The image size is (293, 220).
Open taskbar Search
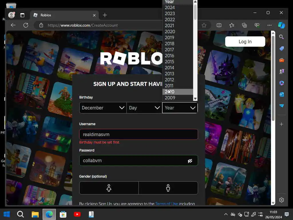pos(20,214)
